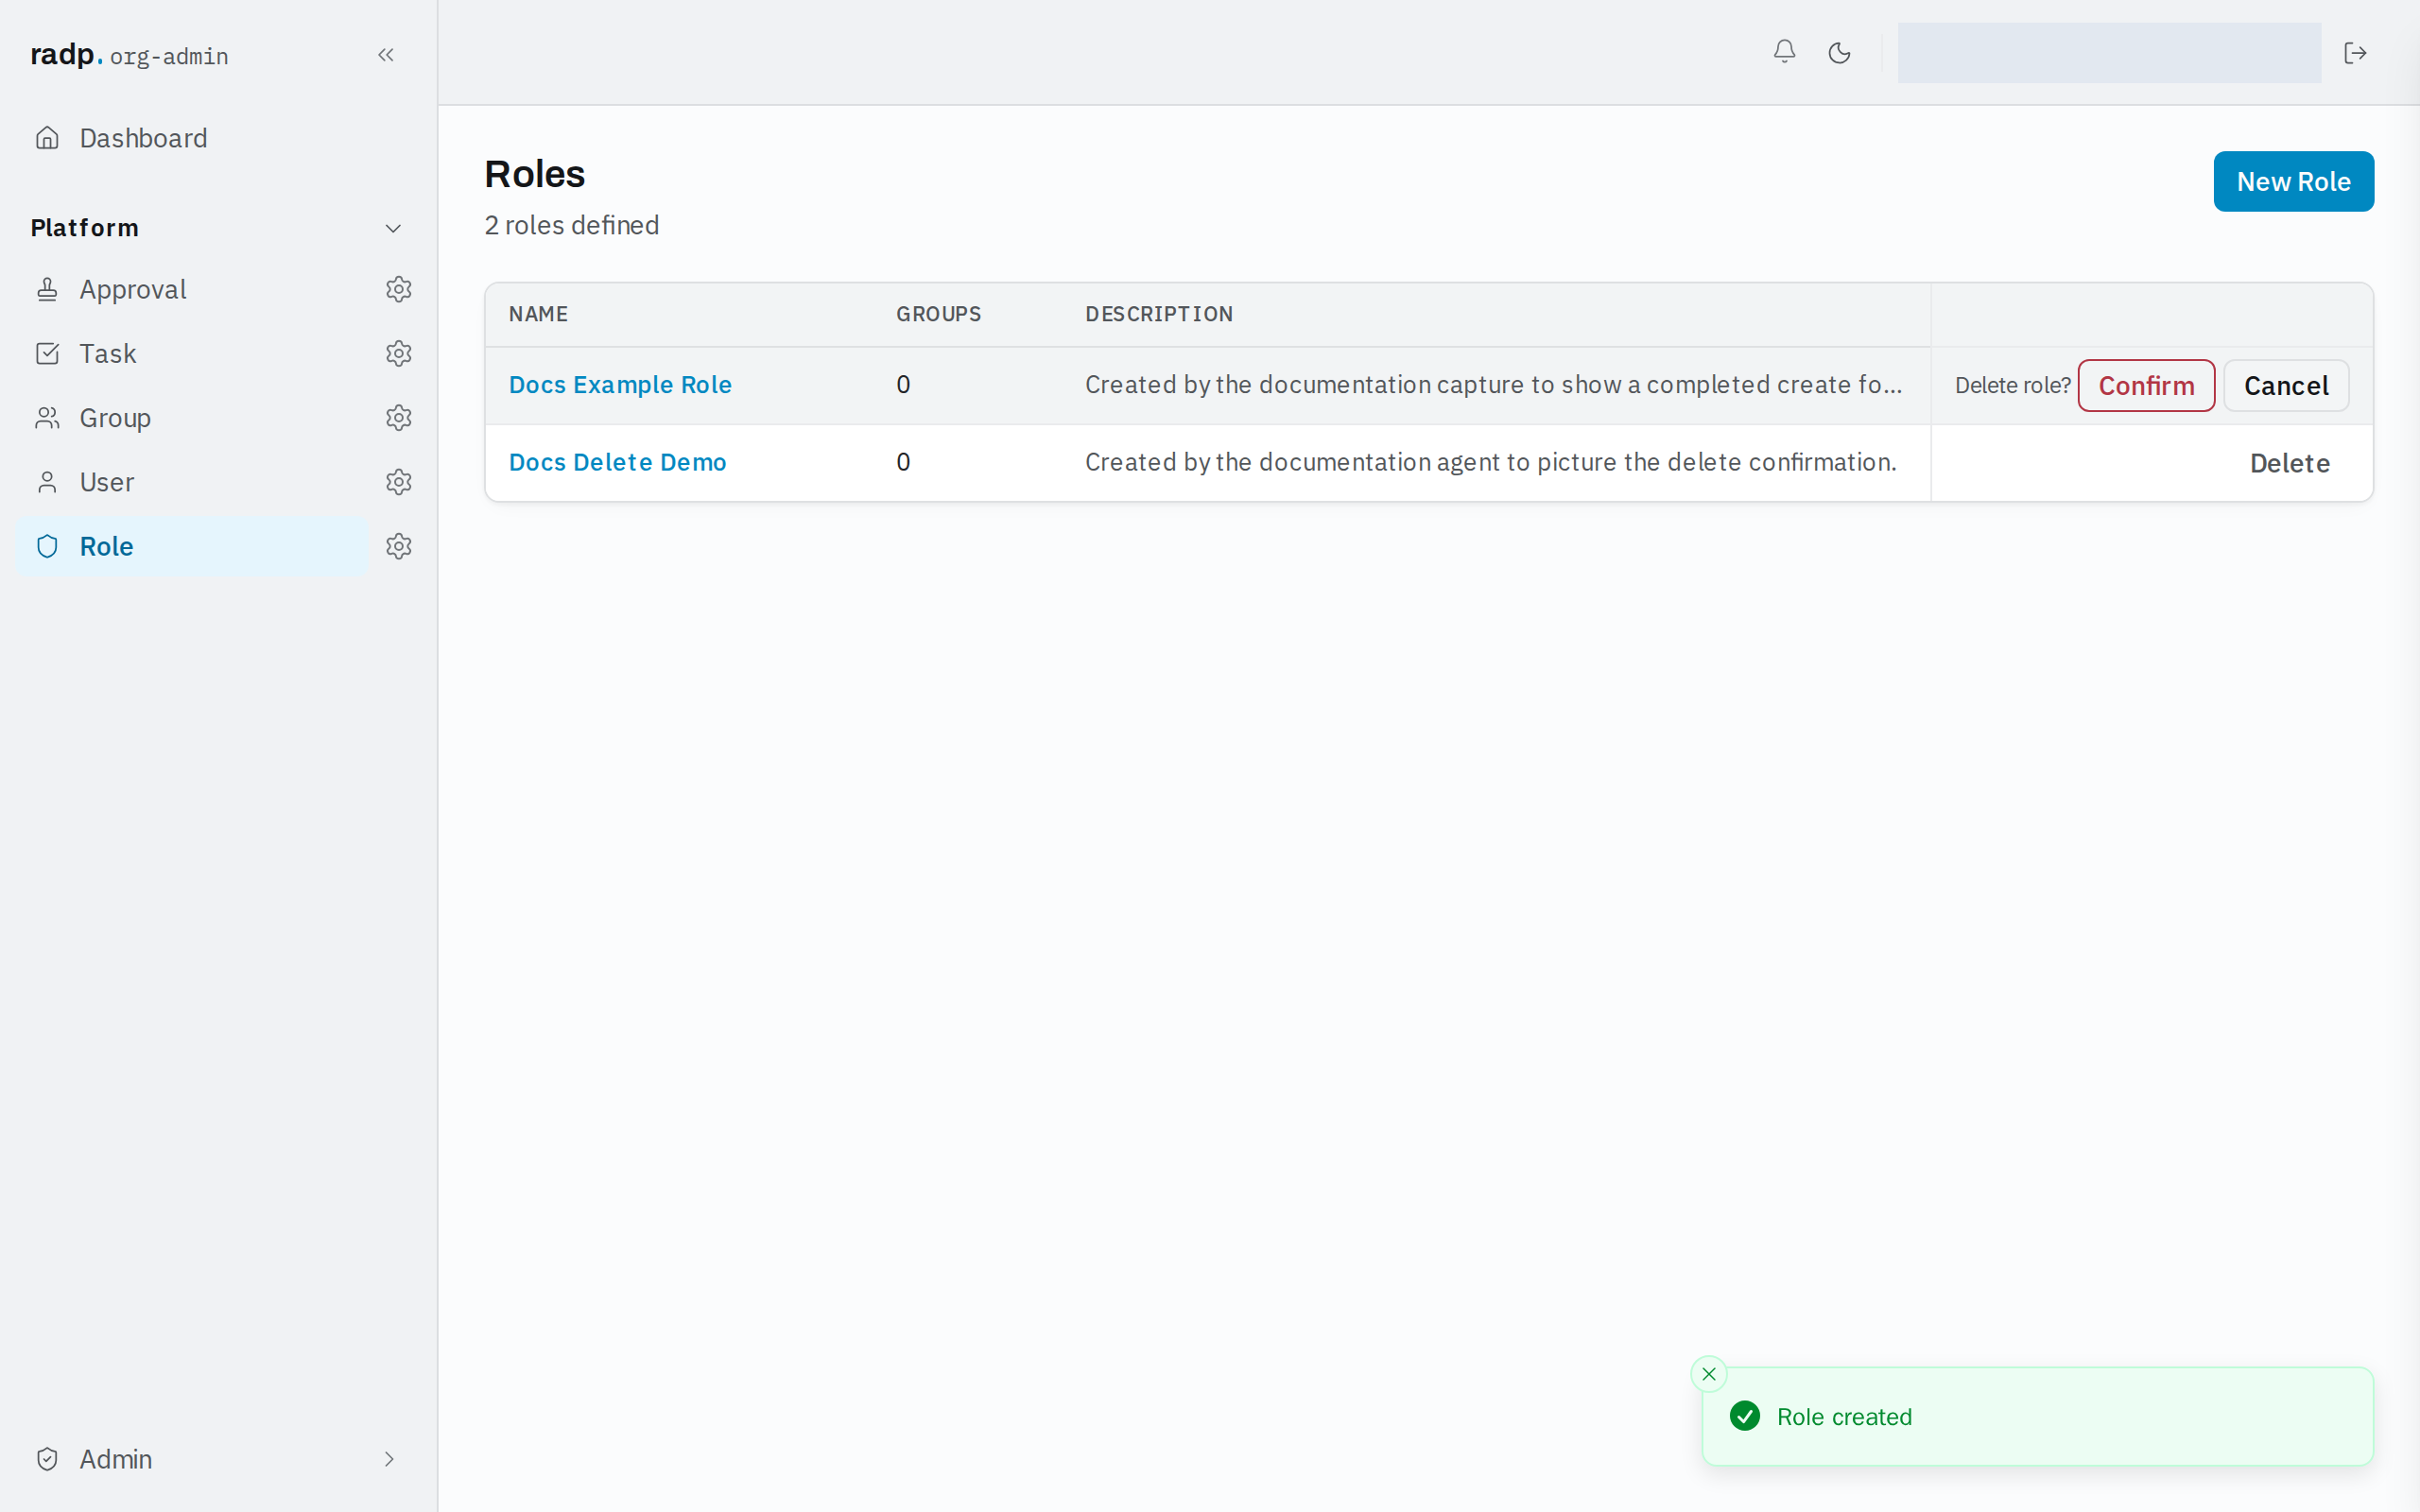
Task: Click Docs Delete Demo description text
Action: [x=1490, y=462]
